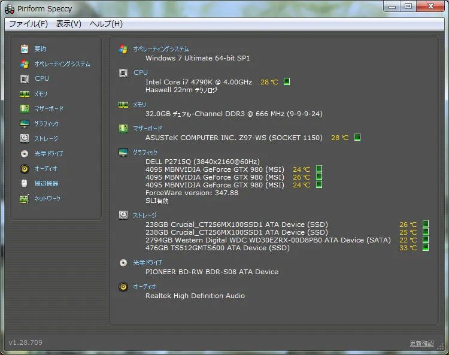Image resolution: width=449 pixels, height=355 pixels.
Task: Click the v1.28.709 version text
Action: pyautogui.click(x=26, y=342)
